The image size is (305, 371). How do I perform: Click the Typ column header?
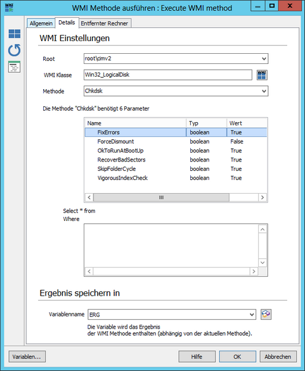point(207,123)
